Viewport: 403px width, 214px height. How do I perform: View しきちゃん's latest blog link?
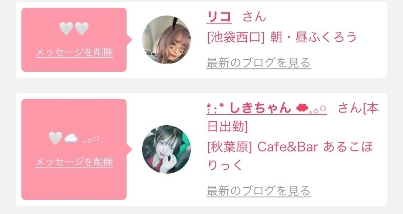click(259, 191)
